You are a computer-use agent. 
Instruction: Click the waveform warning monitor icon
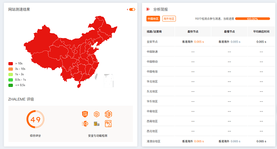point(108,124)
